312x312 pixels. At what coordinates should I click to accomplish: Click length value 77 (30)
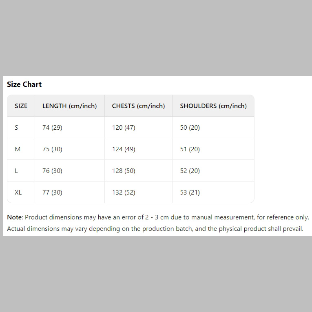click(52, 193)
